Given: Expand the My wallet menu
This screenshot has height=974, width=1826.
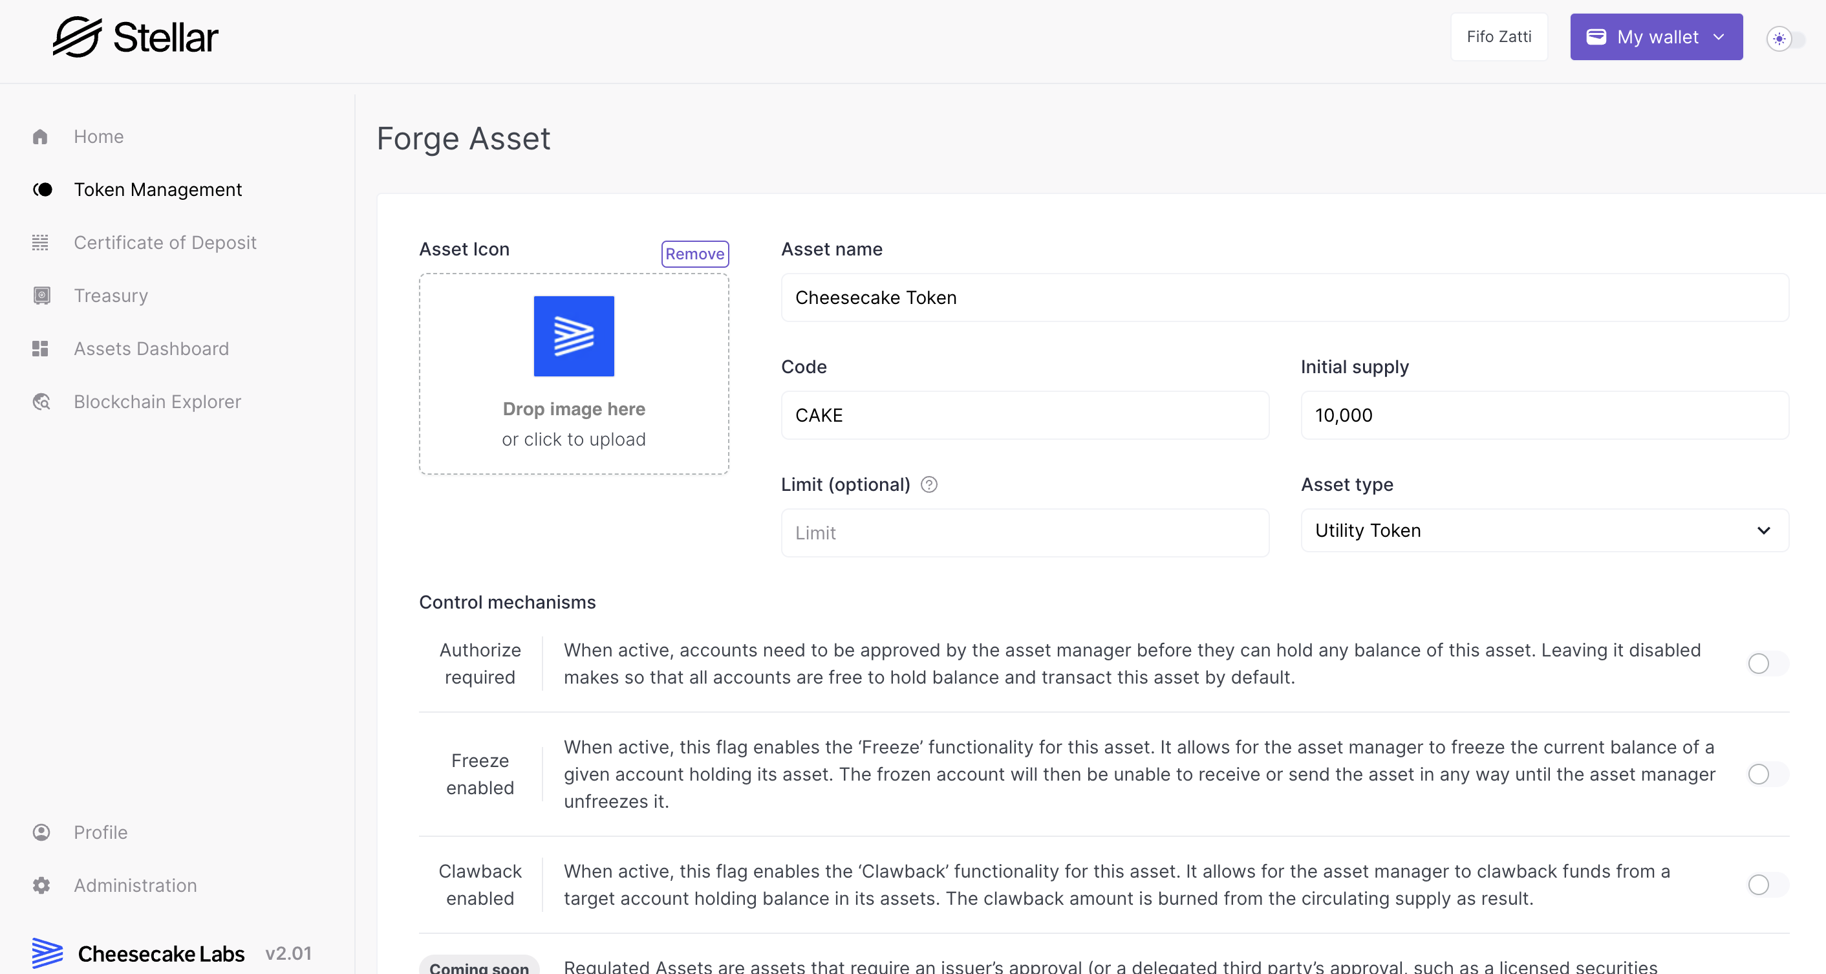Looking at the screenshot, I should [1655, 37].
